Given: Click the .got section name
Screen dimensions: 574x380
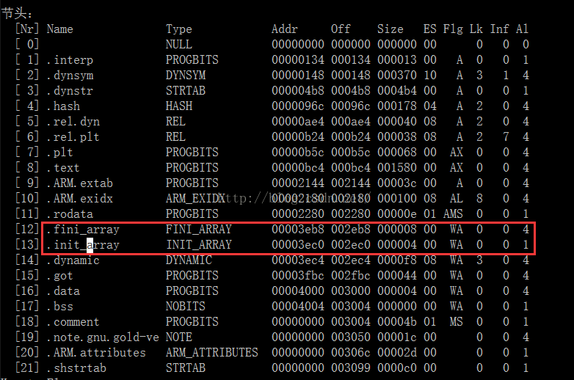Looking at the screenshot, I should tap(60, 275).
